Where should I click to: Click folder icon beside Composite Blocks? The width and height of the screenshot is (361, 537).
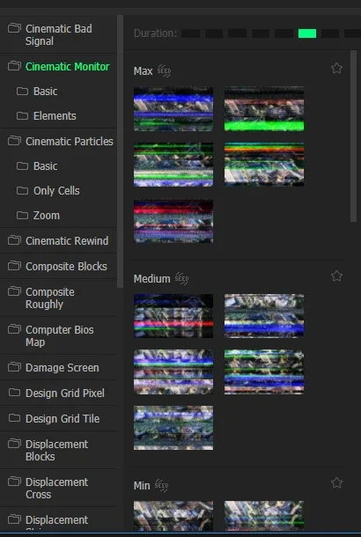(14, 265)
